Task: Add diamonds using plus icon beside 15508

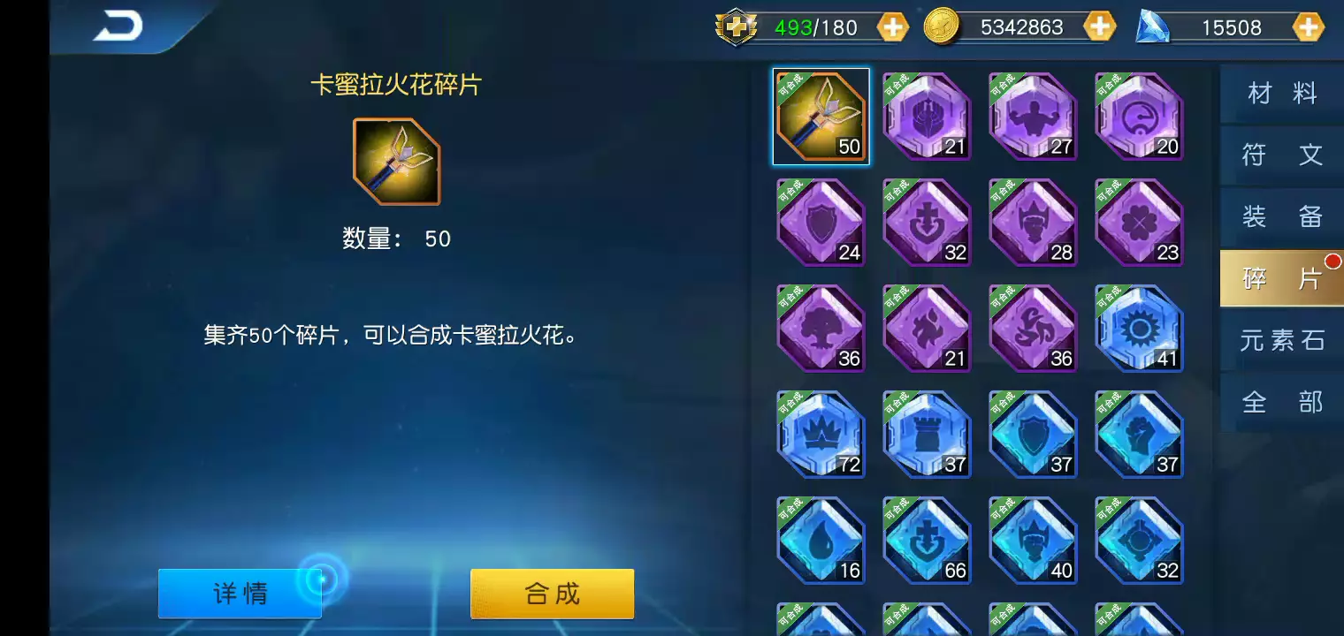Action: point(1308,27)
